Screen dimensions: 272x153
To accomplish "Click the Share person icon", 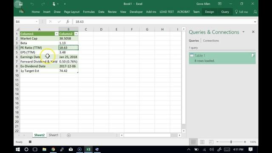I will [x=255, y=12].
